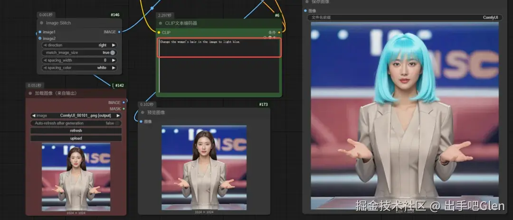Select next image file with right arrow
This screenshot has height=220, width=513.
(118, 116)
